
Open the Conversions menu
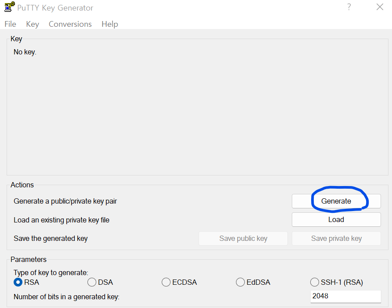[x=70, y=24]
